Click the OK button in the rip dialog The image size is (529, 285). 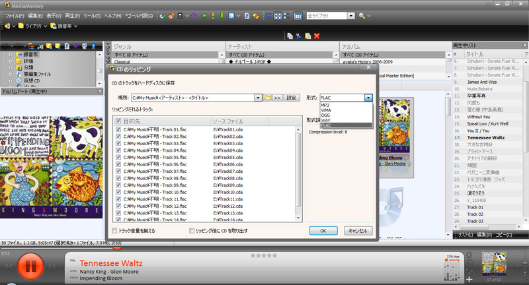(323, 231)
